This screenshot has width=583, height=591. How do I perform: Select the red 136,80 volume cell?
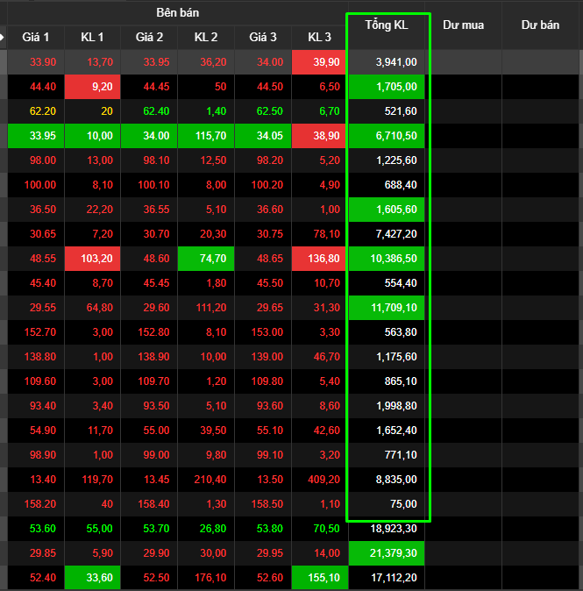coord(320,260)
